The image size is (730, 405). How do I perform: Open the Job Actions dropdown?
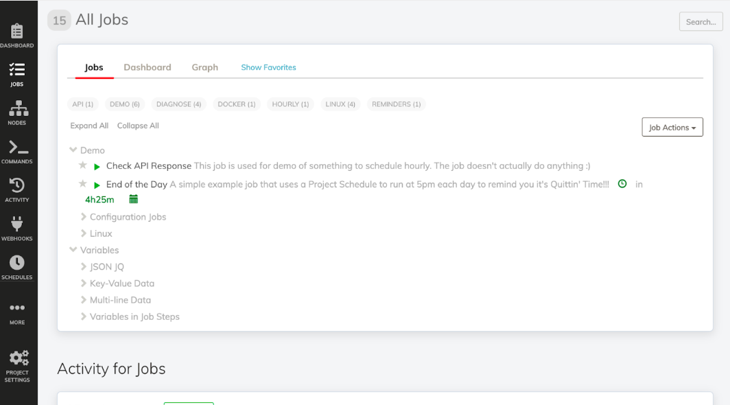pos(672,128)
